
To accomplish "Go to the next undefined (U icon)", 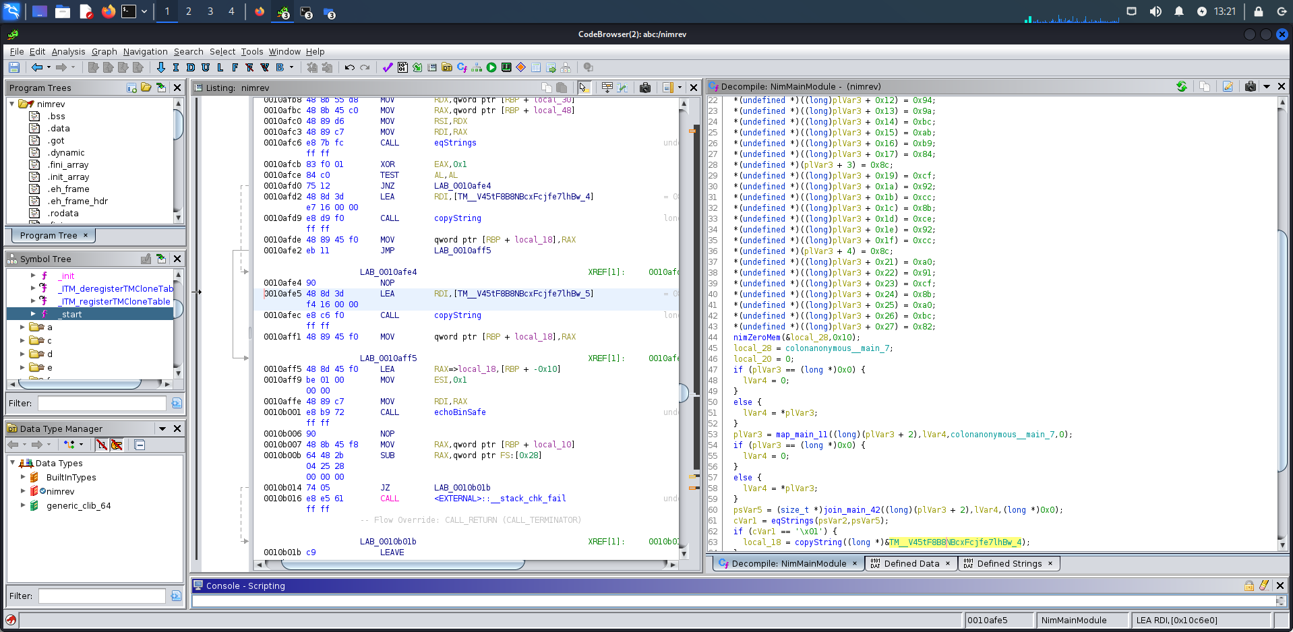I will click(x=206, y=67).
